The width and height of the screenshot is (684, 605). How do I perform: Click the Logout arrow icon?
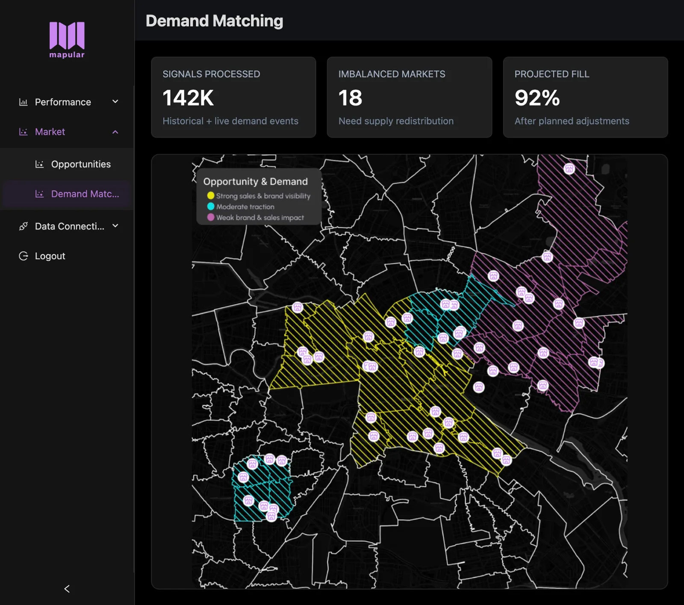coord(23,256)
